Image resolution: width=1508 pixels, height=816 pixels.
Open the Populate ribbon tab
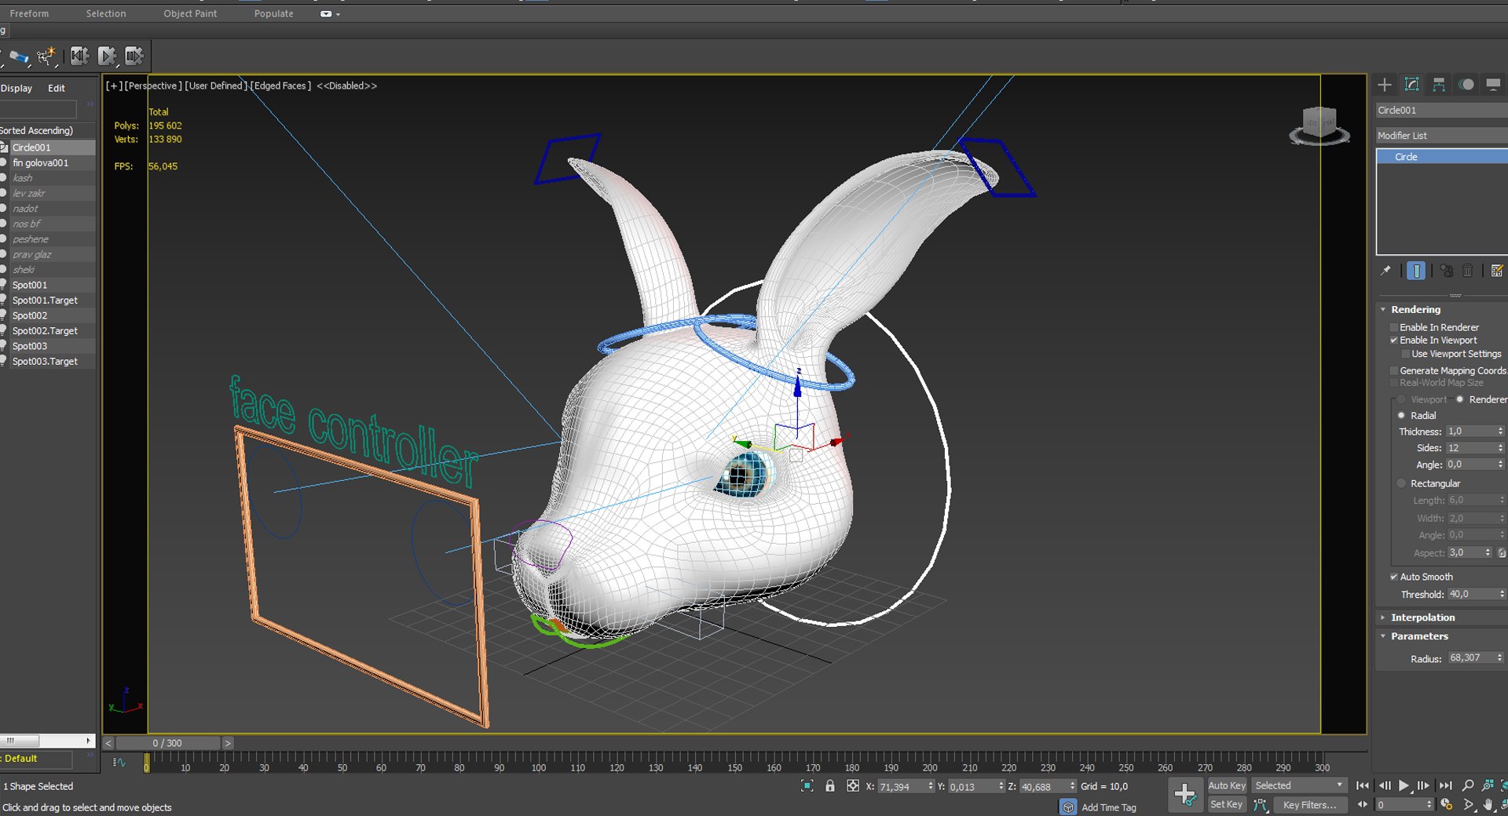(x=273, y=13)
